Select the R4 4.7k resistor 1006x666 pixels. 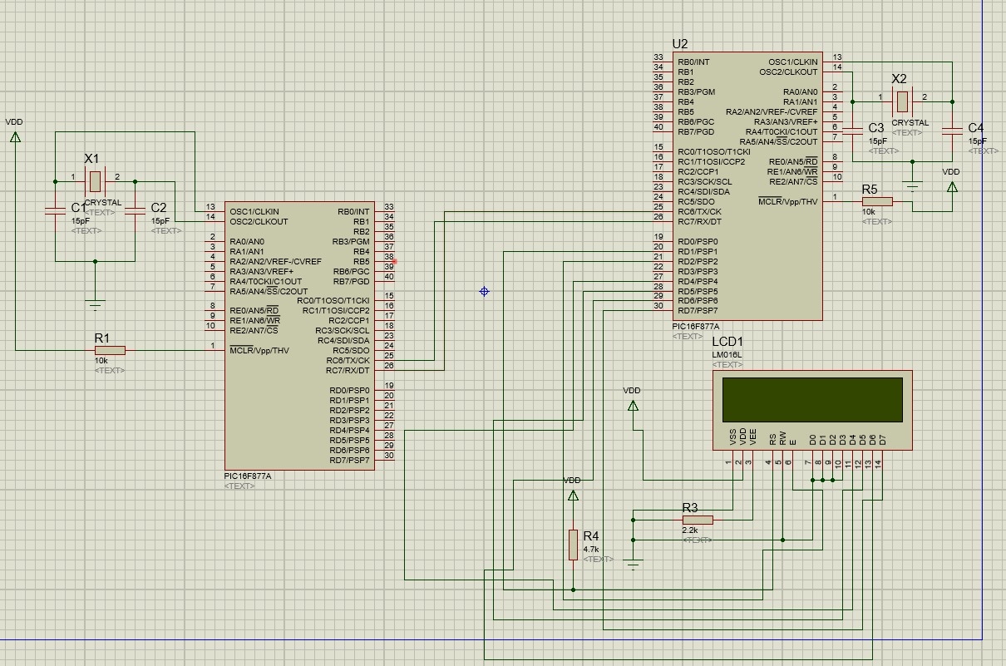coord(573,544)
